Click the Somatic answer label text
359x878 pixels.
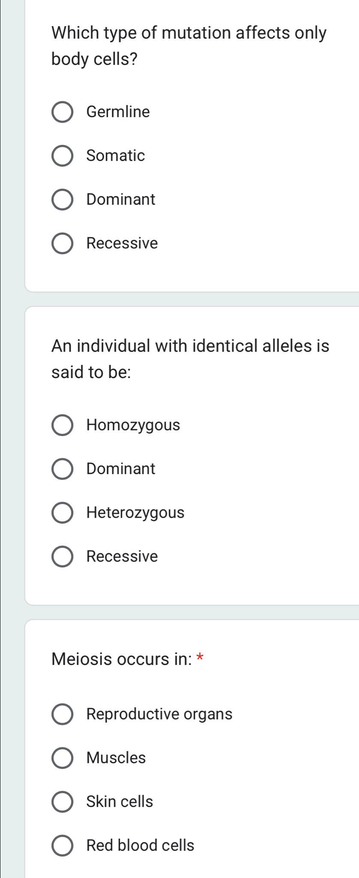coord(115,156)
